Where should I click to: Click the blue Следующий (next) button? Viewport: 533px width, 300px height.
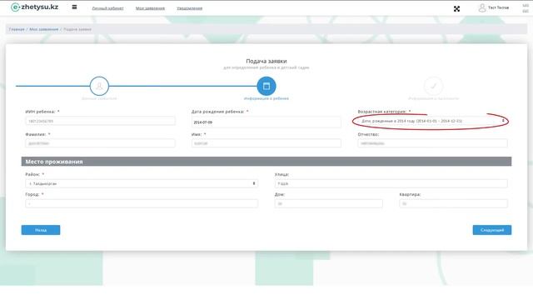point(492,230)
